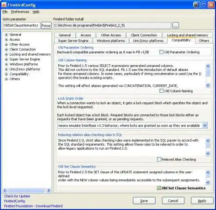The width and height of the screenshot is (216, 210).
Task: Switch to the Access tab
Action: coord(86,35)
